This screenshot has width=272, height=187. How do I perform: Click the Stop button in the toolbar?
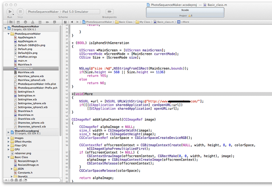point(20,12)
